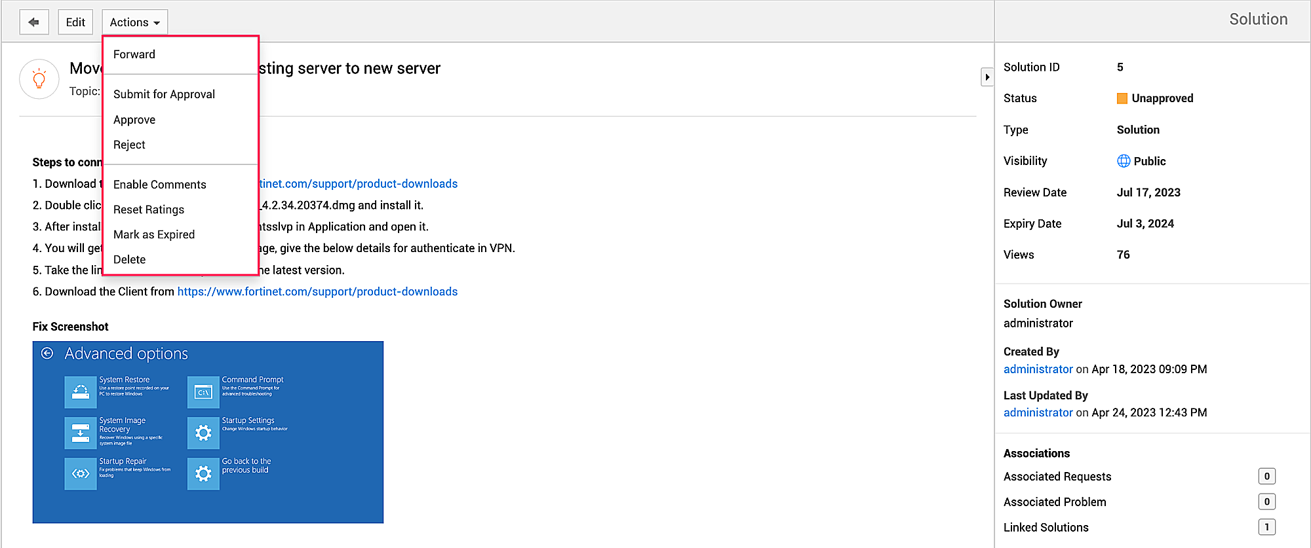1311x548 pixels.
Task: Click administrator link under Created By
Action: [1038, 369]
